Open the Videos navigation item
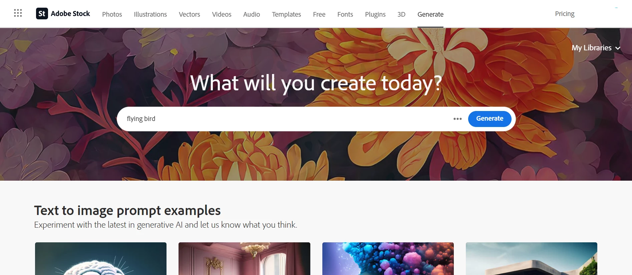 pos(222,14)
